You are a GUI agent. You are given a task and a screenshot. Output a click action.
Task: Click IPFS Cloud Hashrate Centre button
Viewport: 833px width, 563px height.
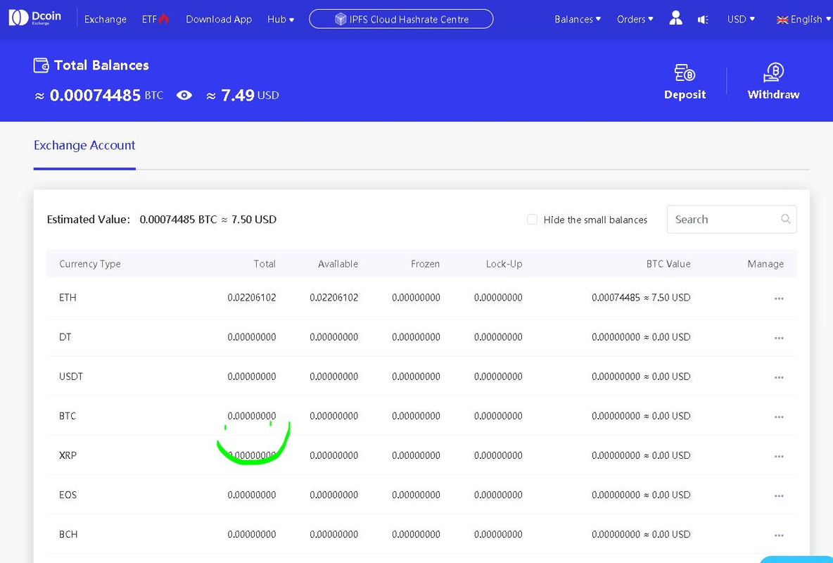401,19
